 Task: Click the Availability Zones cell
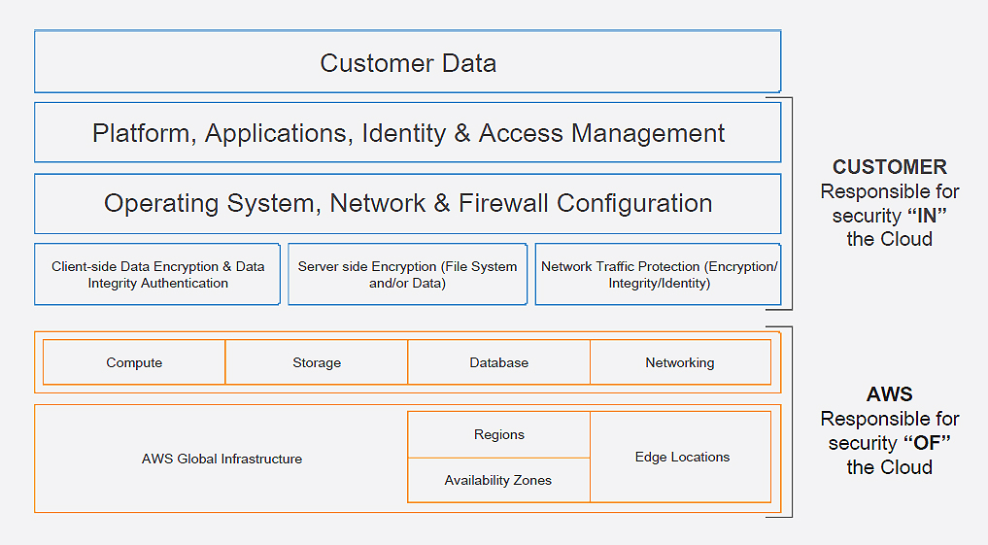point(499,480)
